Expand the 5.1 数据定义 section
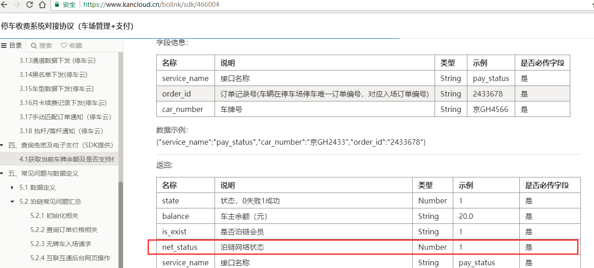Image resolution: width=594 pixels, height=268 pixels. point(12,187)
